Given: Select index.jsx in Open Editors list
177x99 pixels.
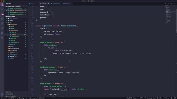Looking at the screenshot, I should coord(16,10).
